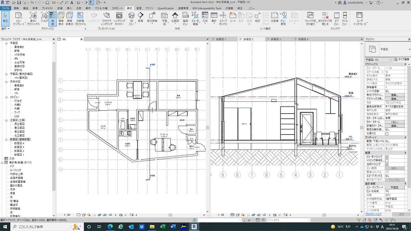Toggle the 太陽パス checkbox

[x=387, y=134]
